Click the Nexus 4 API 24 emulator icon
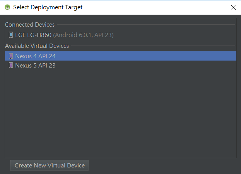Screen dimensions: 241x174 click(11, 56)
